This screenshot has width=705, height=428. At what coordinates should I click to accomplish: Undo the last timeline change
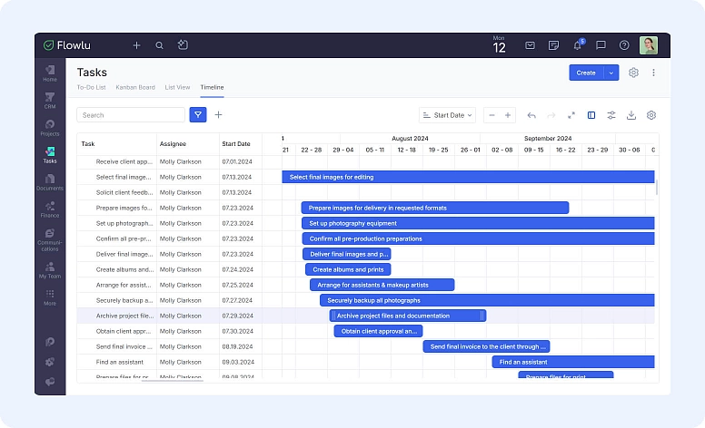click(531, 115)
